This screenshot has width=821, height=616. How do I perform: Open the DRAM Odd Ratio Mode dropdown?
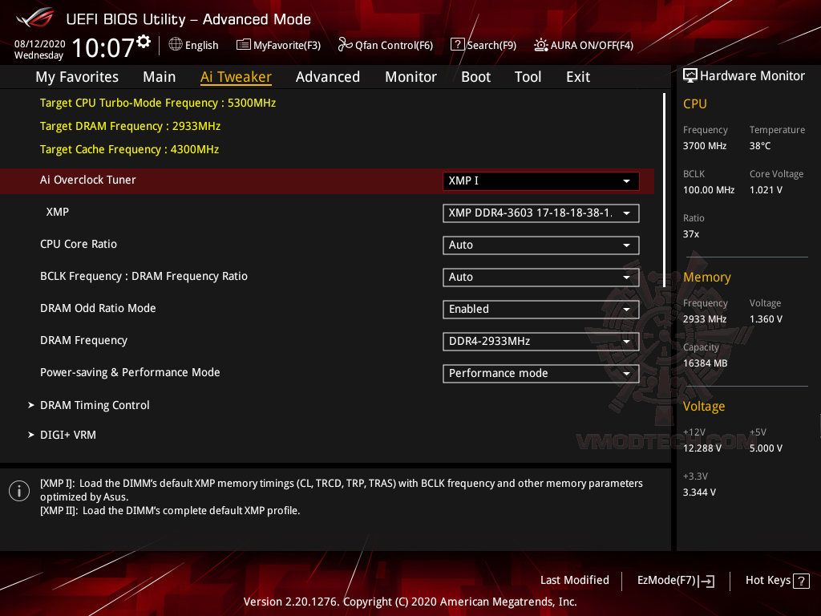click(x=541, y=309)
